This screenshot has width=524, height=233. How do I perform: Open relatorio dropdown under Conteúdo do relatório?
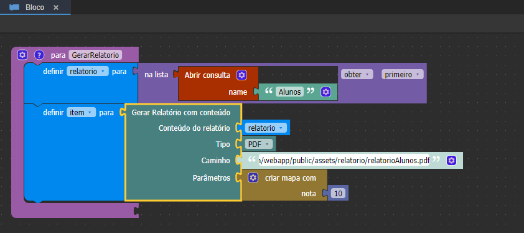coord(266,128)
